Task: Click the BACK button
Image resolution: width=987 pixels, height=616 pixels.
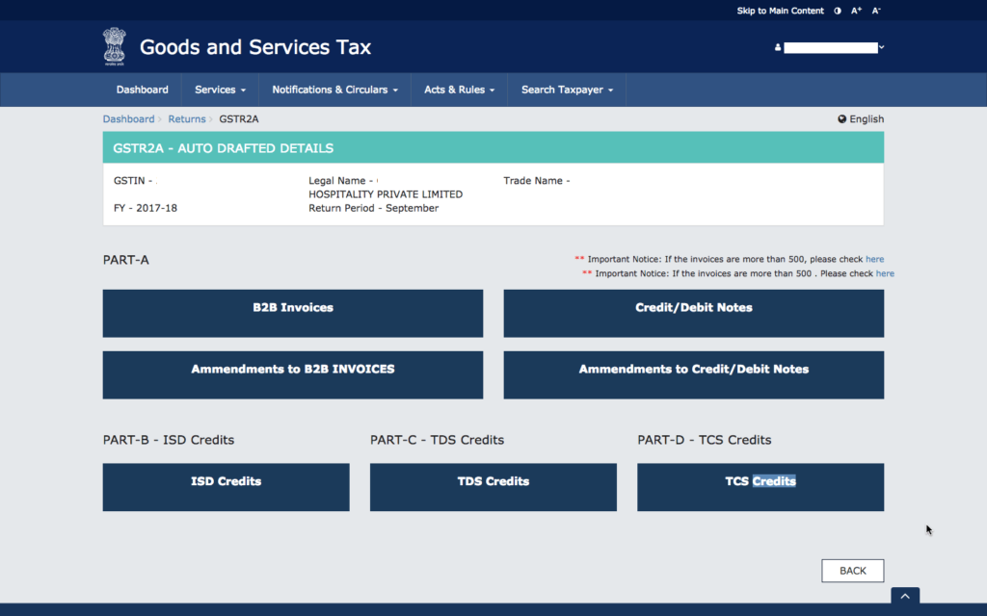Action: tap(852, 570)
